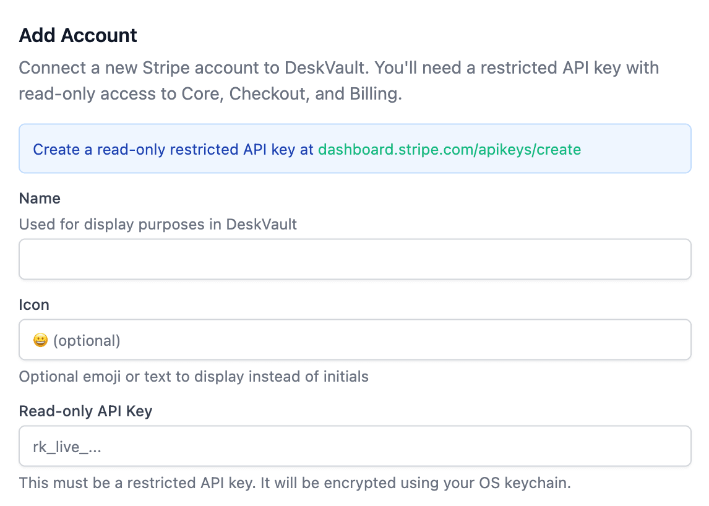709x506 pixels.
Task: Select the Add Account heading
Action: coord(77,35)
